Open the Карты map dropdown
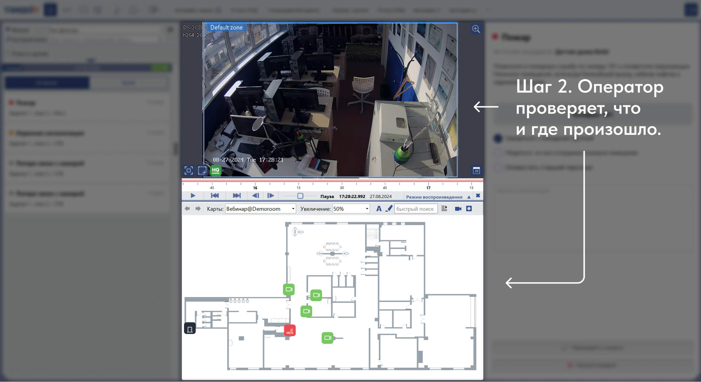 [x=260, y=209]
